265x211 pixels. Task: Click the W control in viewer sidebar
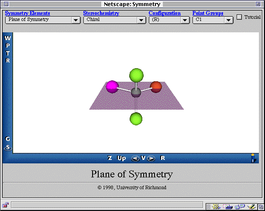(x=7, y=38)
